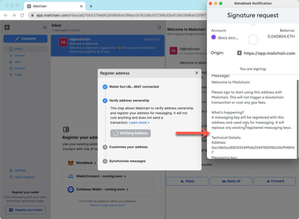The width and height of the screenshot is (299, 219).
Task: Open the Archive folder
Action: pos(25,68)
